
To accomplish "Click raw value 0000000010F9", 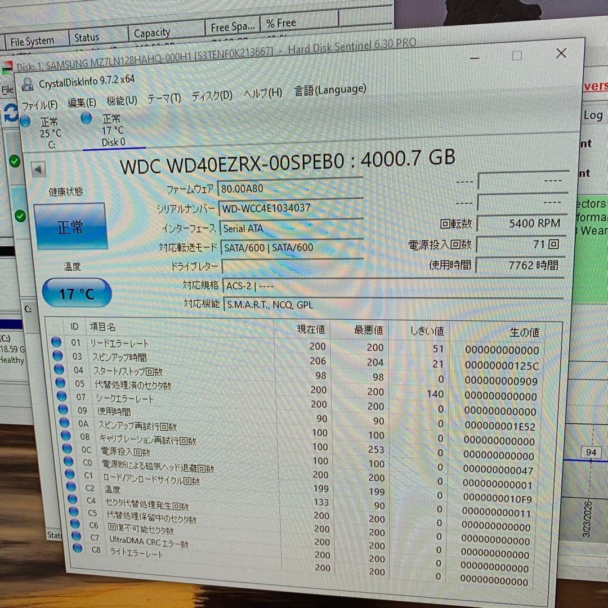I will (x=498, y=499).
